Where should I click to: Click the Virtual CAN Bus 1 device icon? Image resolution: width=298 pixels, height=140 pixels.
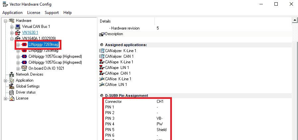18,27
